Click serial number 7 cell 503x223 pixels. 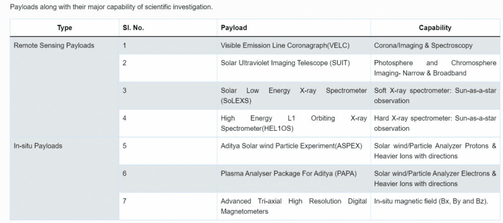click(x=168, y=206)
